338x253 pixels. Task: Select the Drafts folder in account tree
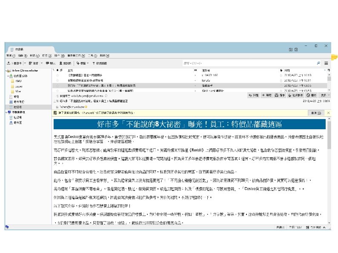pos(16,97)
